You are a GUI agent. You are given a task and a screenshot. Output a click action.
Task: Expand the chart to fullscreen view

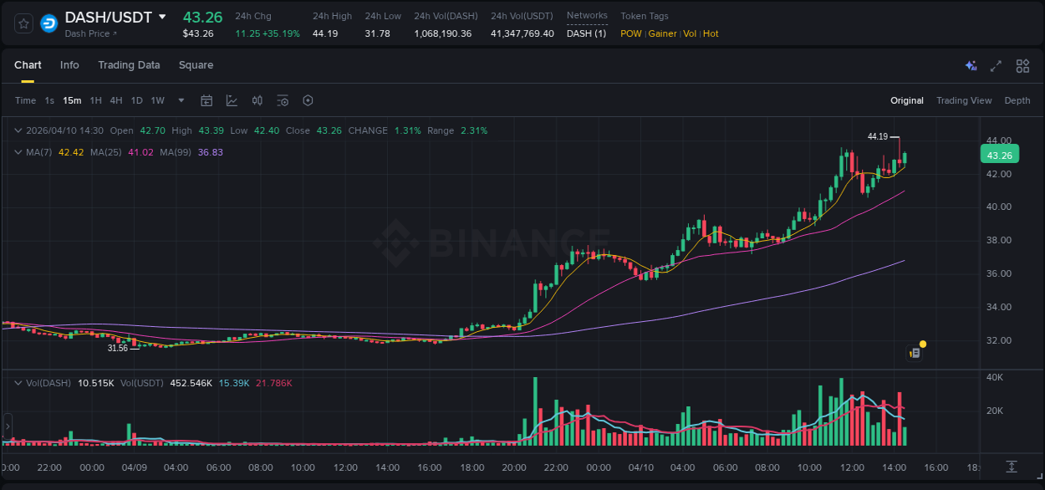pos(995,65)
